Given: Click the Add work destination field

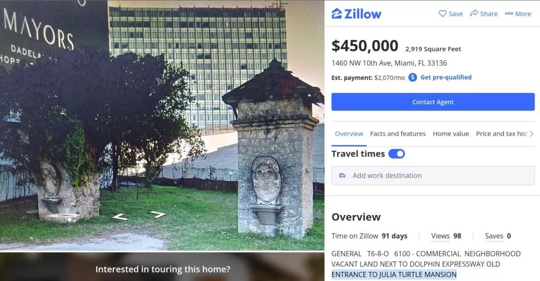Looking at the screenshot, I should (433, 175).
